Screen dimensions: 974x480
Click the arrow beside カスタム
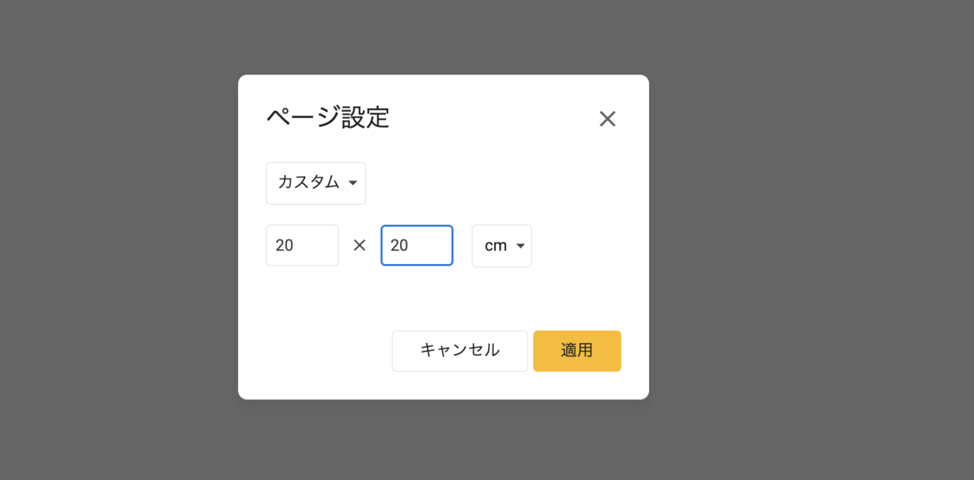(x=352, y=183)
